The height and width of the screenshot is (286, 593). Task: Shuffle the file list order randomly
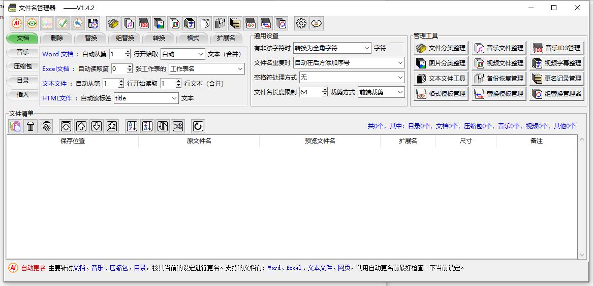click(178, 126)
